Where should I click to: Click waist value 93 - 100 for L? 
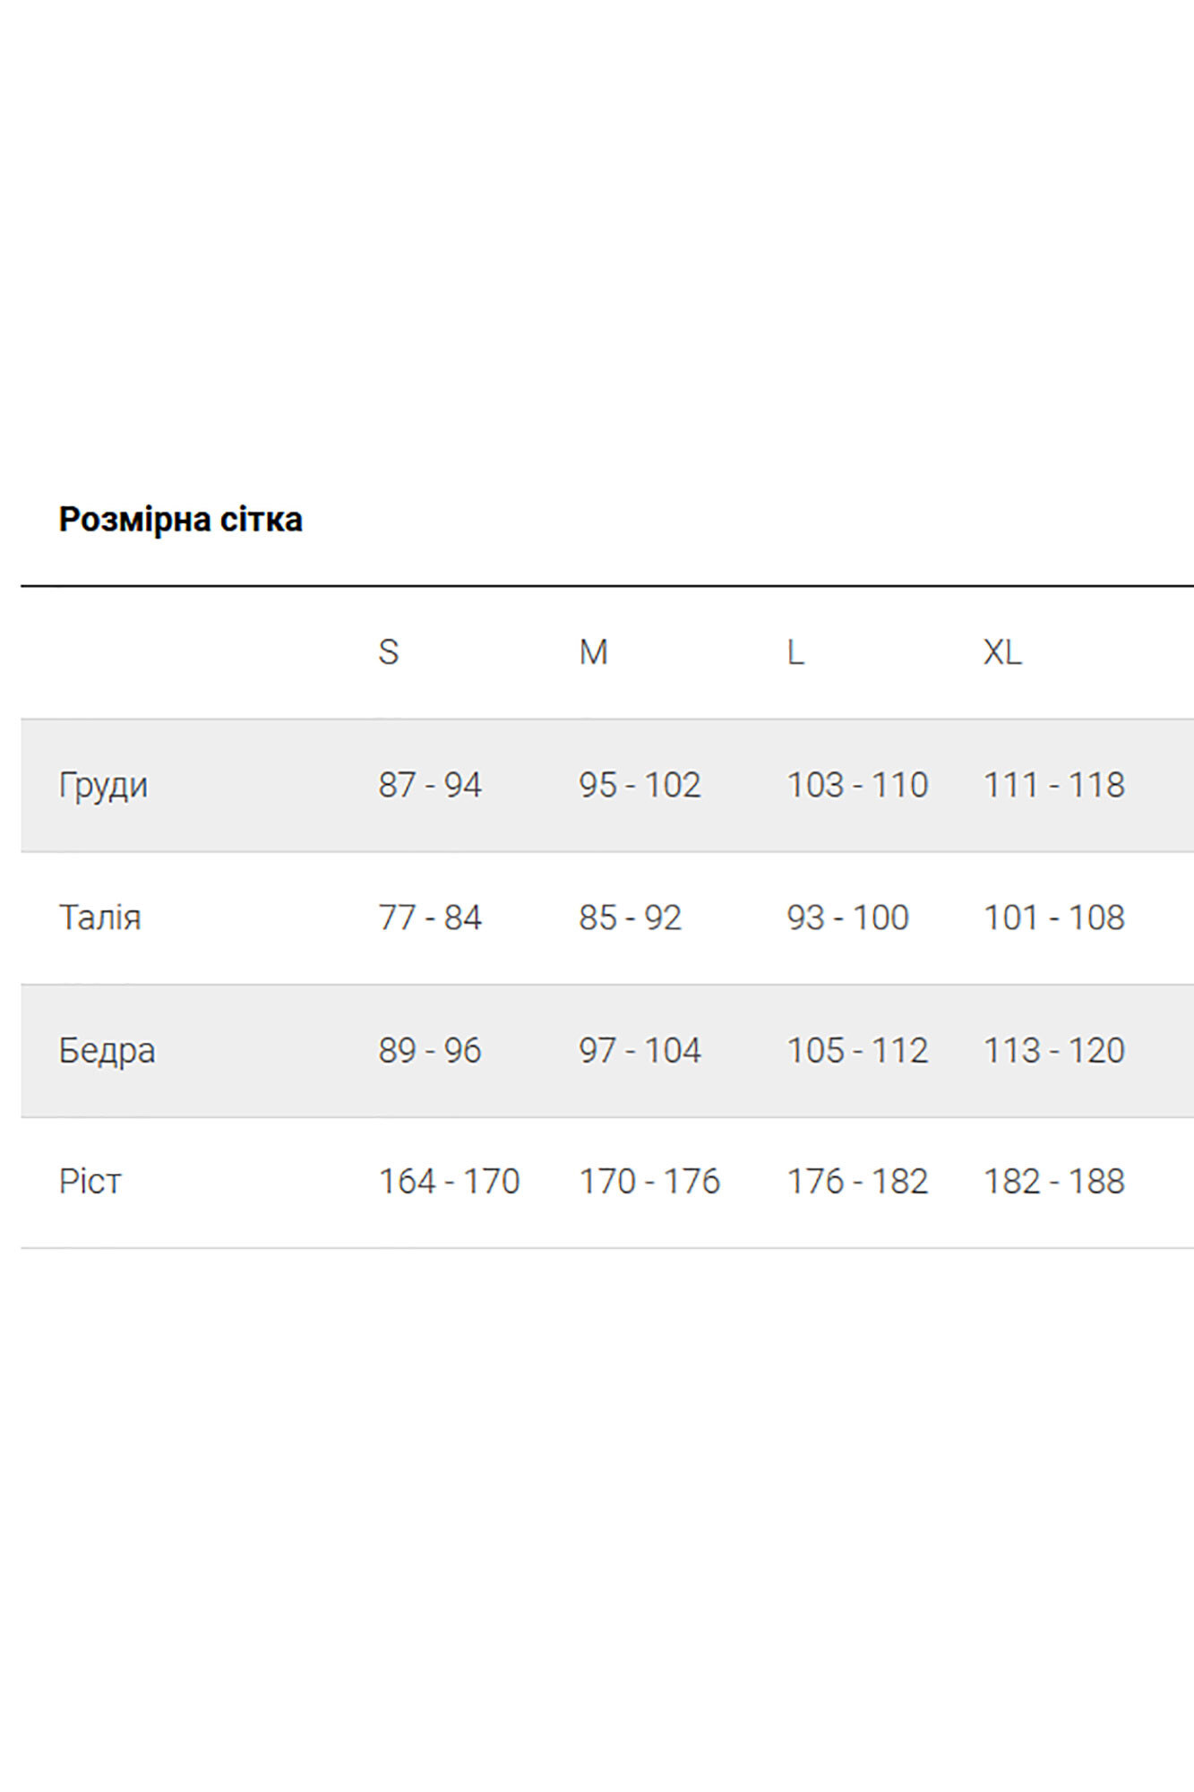click(x=847, y=918)
